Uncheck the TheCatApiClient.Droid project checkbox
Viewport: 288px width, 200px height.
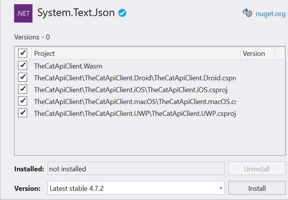[x=23, y=77]
